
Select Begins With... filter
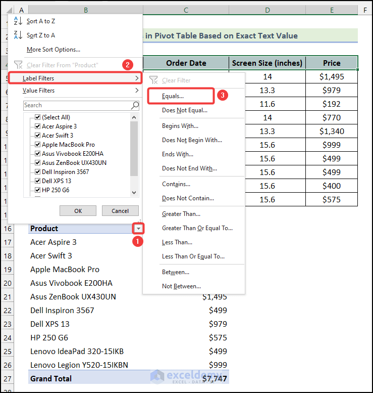[x=180, y=126]
